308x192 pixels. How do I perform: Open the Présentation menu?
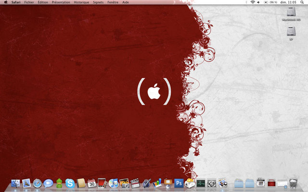click(61, 2)
